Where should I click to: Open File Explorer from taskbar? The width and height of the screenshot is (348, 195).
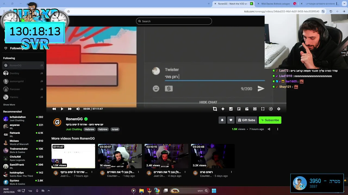point(141,191)
